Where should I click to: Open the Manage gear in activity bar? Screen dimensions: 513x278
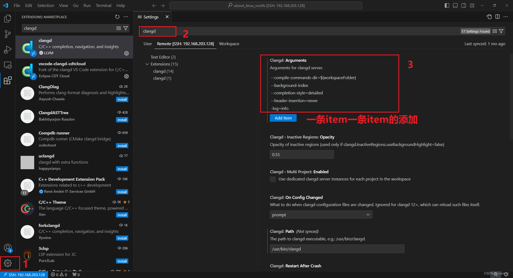click(x=8, y=263)
